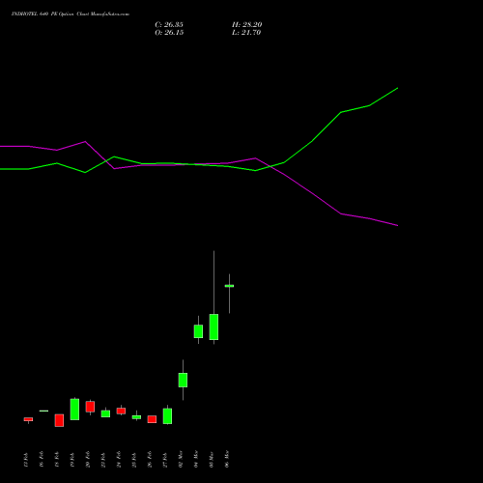
Task: Click the 04 Mar green candlestick
Action: (198, 331)
